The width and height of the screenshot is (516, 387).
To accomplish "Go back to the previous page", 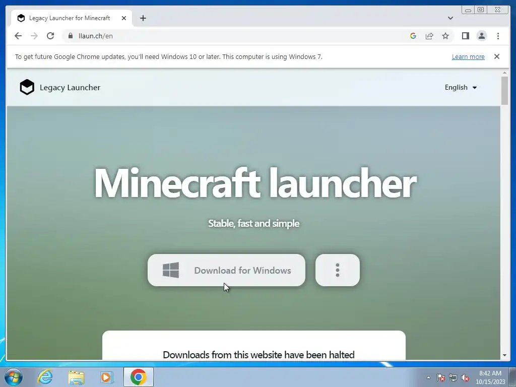I will point(18,36).
